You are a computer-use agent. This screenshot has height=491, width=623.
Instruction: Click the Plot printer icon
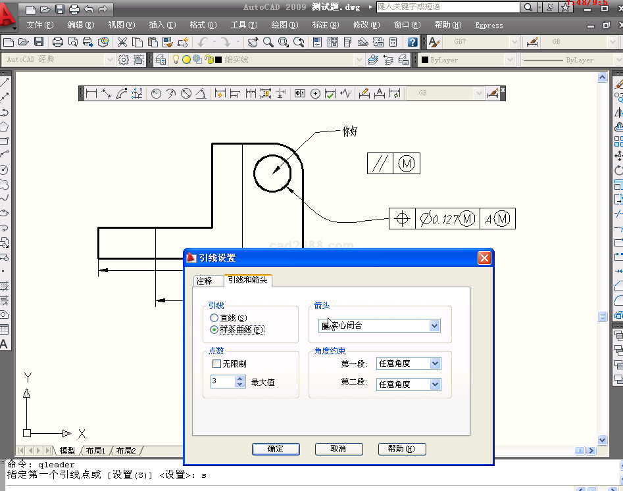58,42
